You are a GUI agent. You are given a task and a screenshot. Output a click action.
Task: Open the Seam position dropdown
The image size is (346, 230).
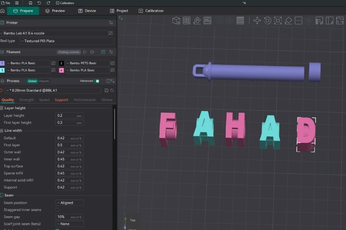click(x=70, y=203)
